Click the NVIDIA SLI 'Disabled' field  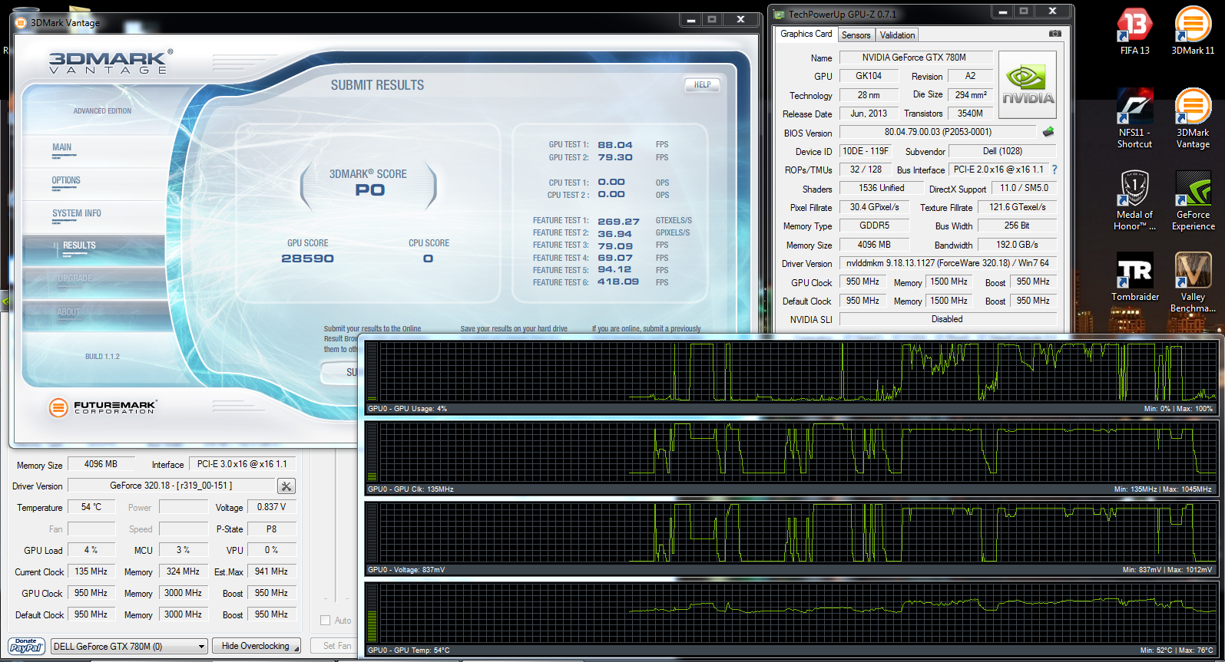[948, 319]
